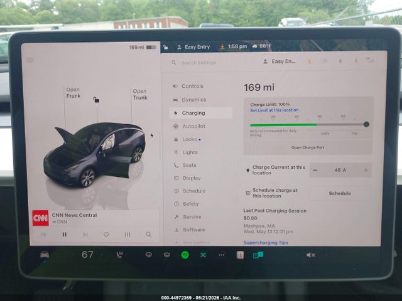Open the media equalizer sliders icon
The height and width of the screenshot is (301, 402).
(x=128, y=235)
